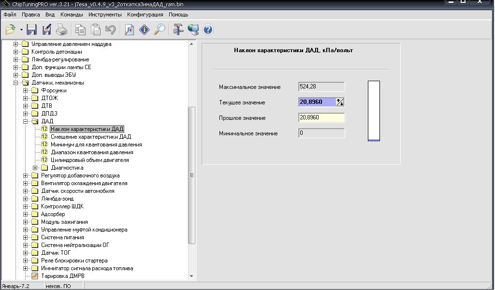Click the Open file folder icon
The height and width of the screenshot is (290, 495).
pyautogui.click(x=11, y=29)
